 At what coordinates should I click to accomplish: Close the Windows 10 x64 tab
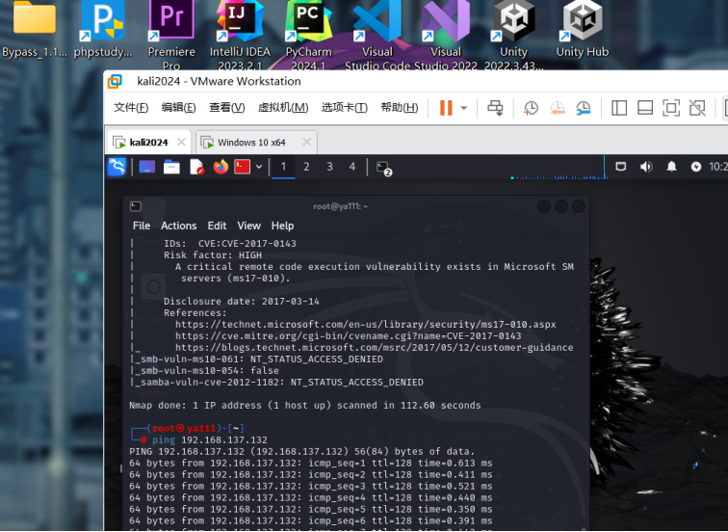click(x=307, y=143)
